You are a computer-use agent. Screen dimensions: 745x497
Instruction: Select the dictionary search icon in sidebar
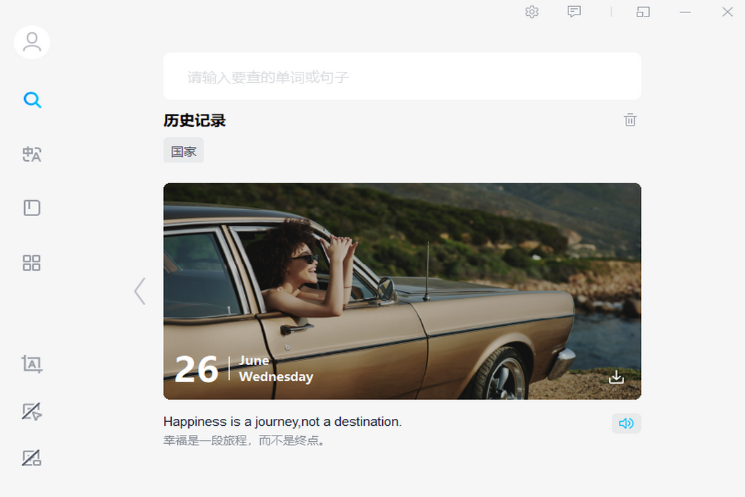coord(32,100)
